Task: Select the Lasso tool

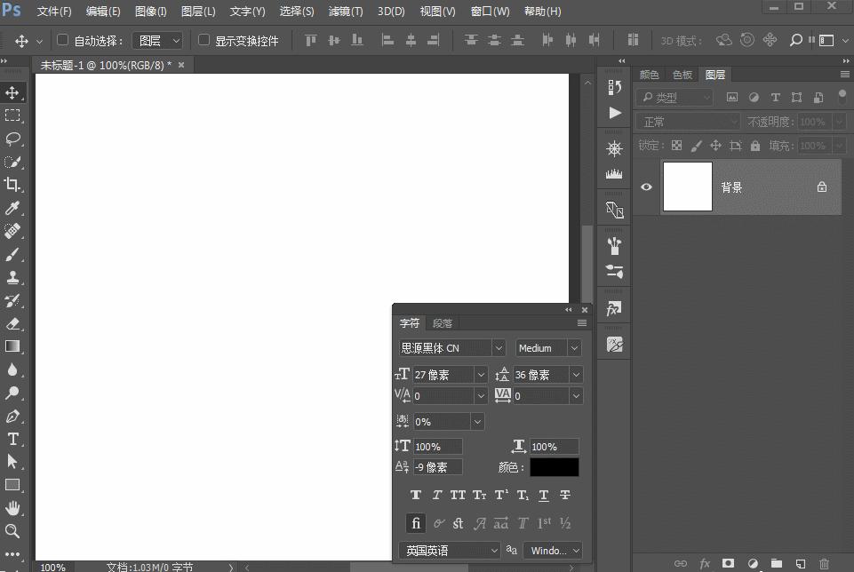Action: click(12, 139)
